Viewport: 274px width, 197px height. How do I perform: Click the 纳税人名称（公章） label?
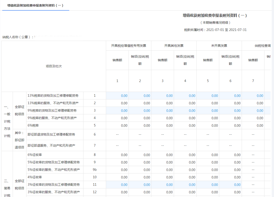coord(18,37)
